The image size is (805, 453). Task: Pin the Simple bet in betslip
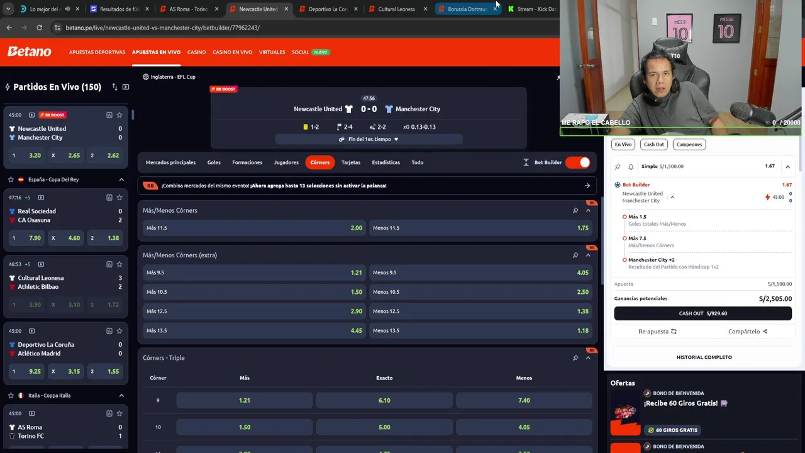click(618, 167)
